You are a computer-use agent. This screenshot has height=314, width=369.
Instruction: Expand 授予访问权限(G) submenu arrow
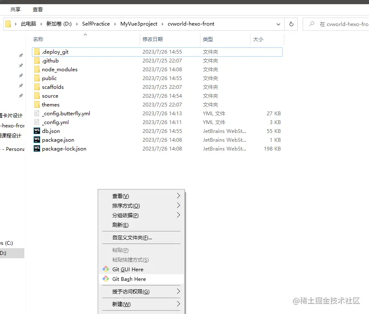point(178,291)
